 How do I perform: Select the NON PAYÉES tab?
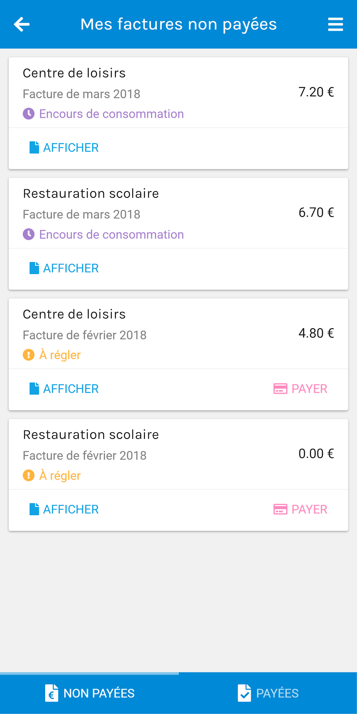coord(90,693)
